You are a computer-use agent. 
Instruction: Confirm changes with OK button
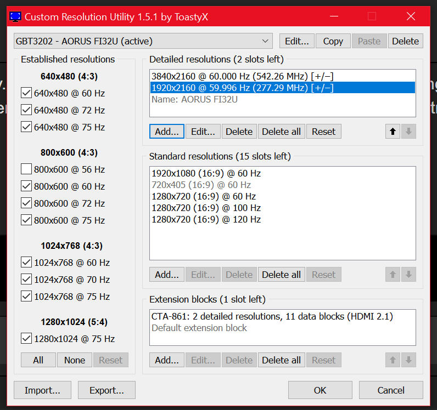tap(320, 390)
